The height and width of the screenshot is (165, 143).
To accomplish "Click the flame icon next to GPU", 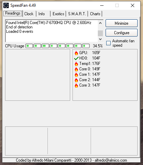I will (x=76, y=53).
